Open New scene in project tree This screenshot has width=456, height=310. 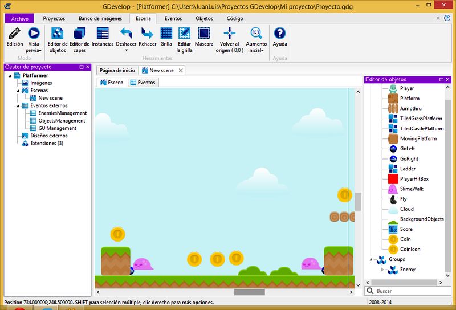[x=50, y=98]
